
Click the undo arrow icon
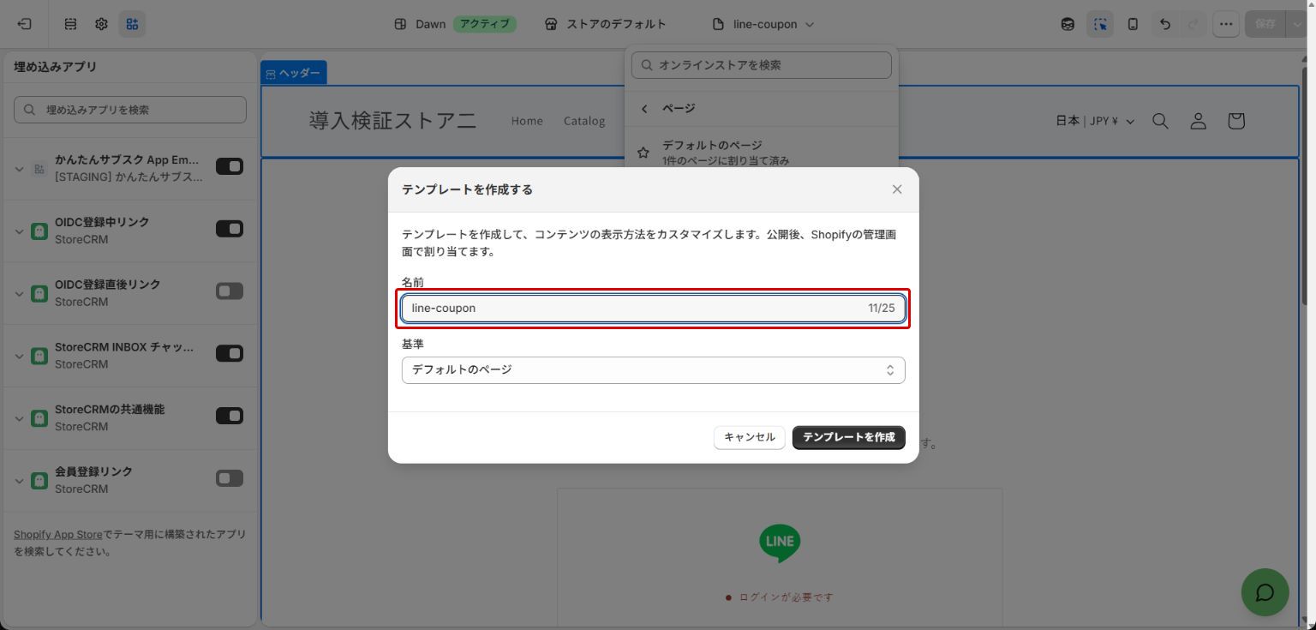(1164, 24)
